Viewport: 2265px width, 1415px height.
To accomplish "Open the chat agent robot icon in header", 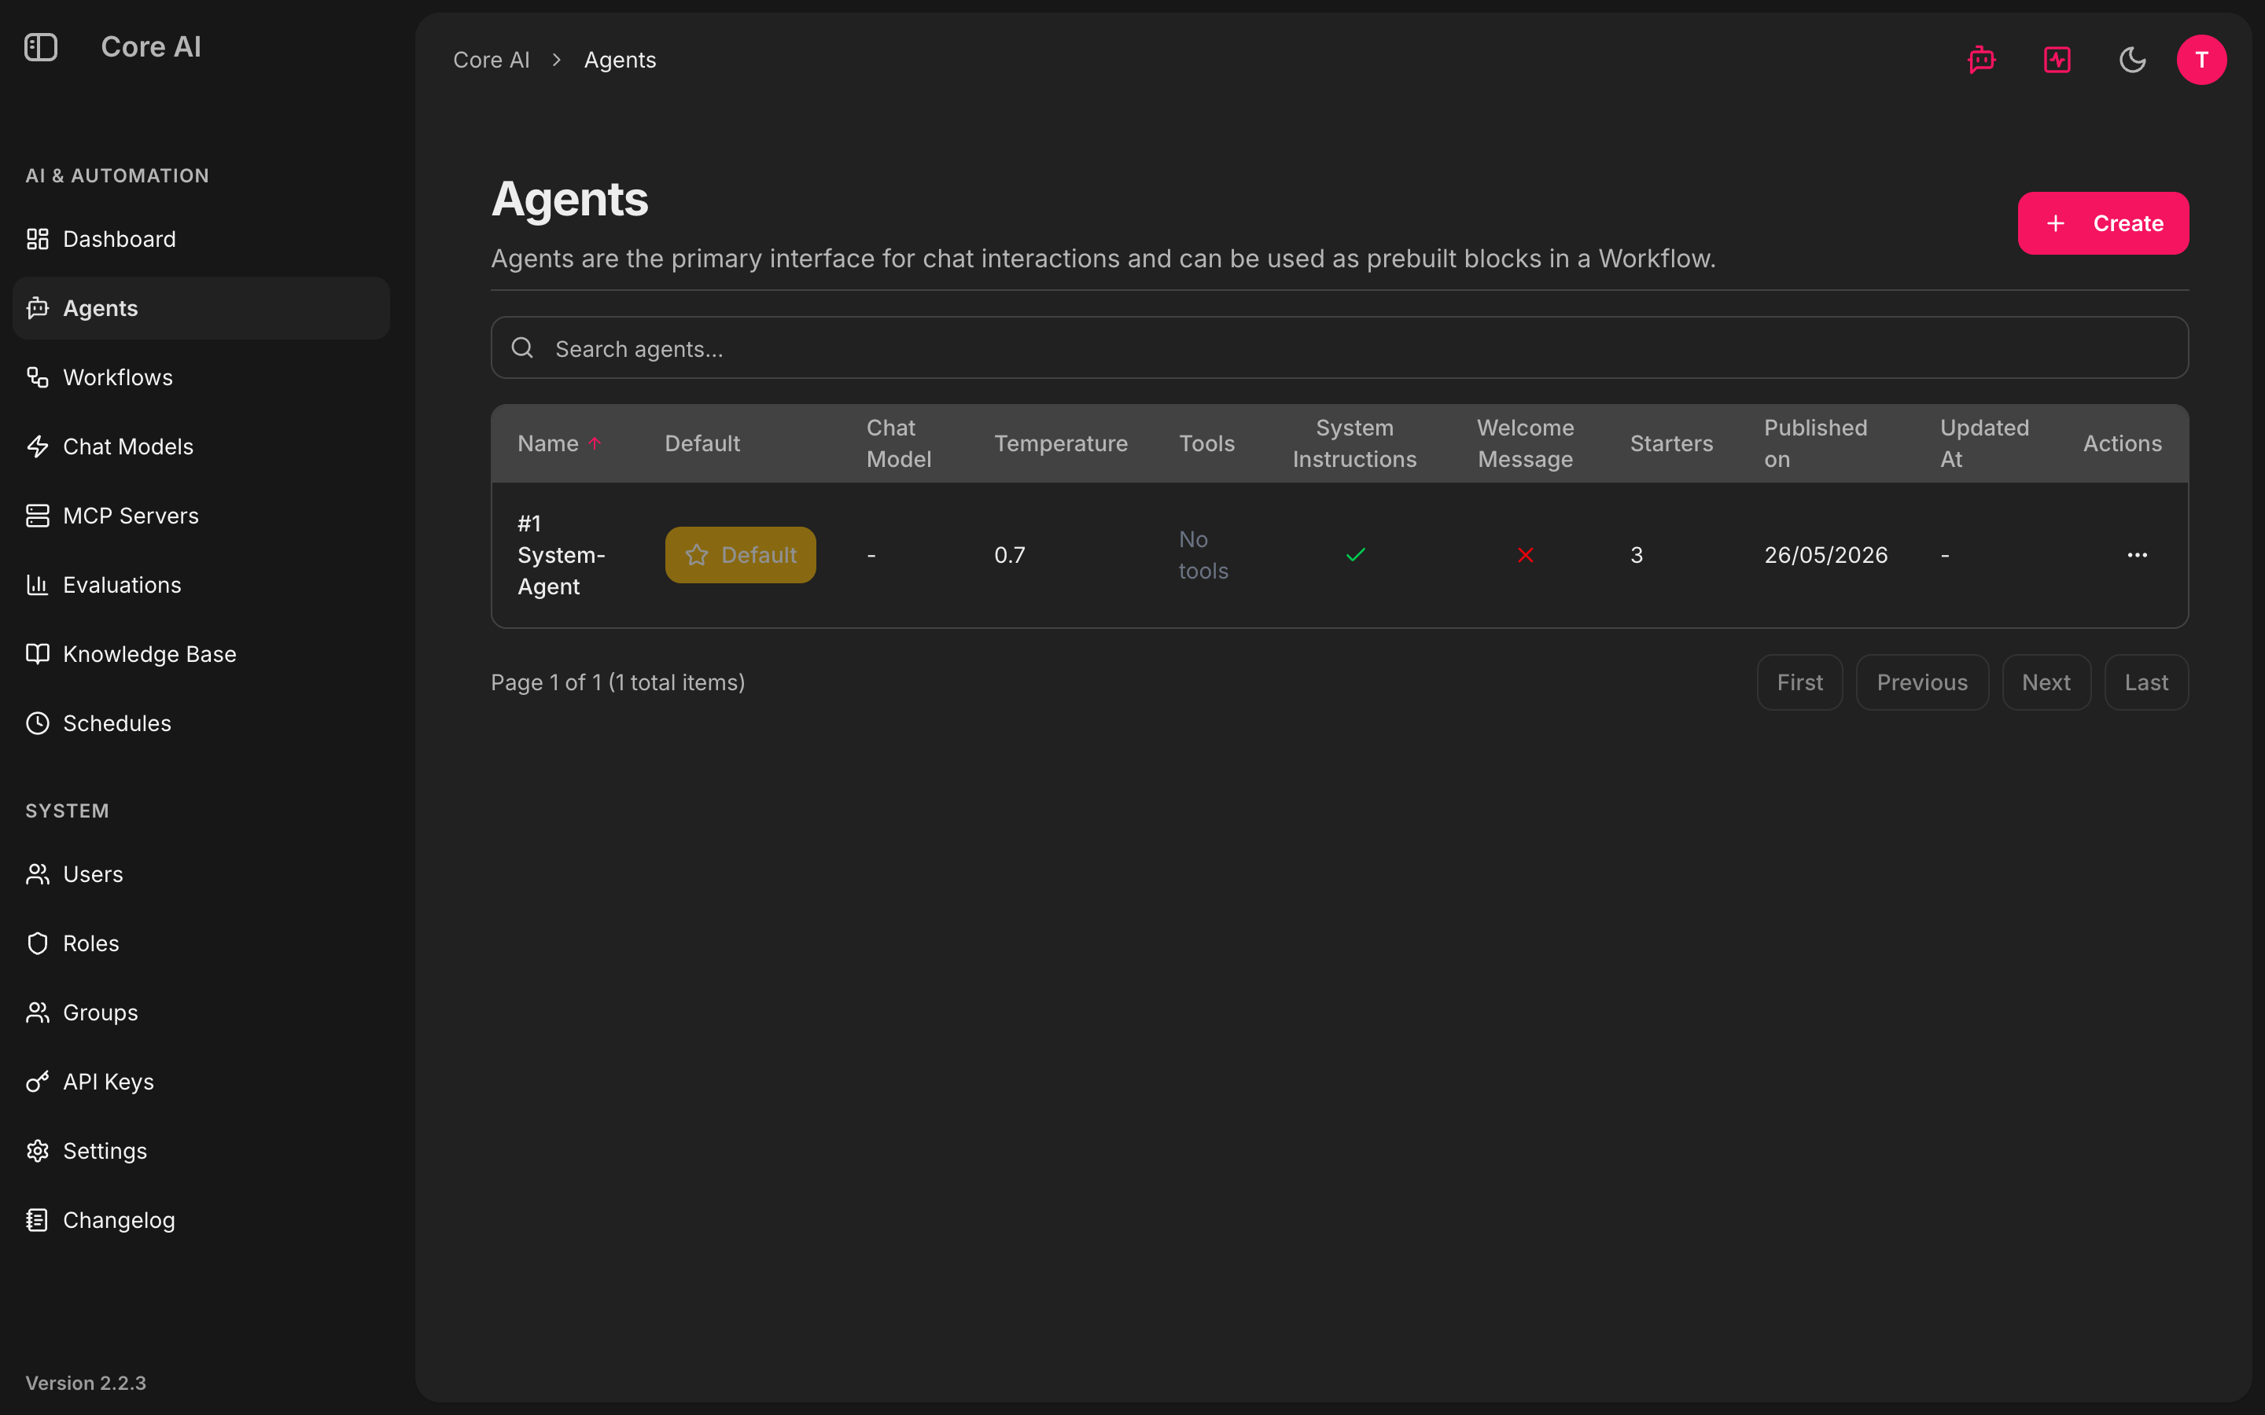I will [x=1981, y=60].
